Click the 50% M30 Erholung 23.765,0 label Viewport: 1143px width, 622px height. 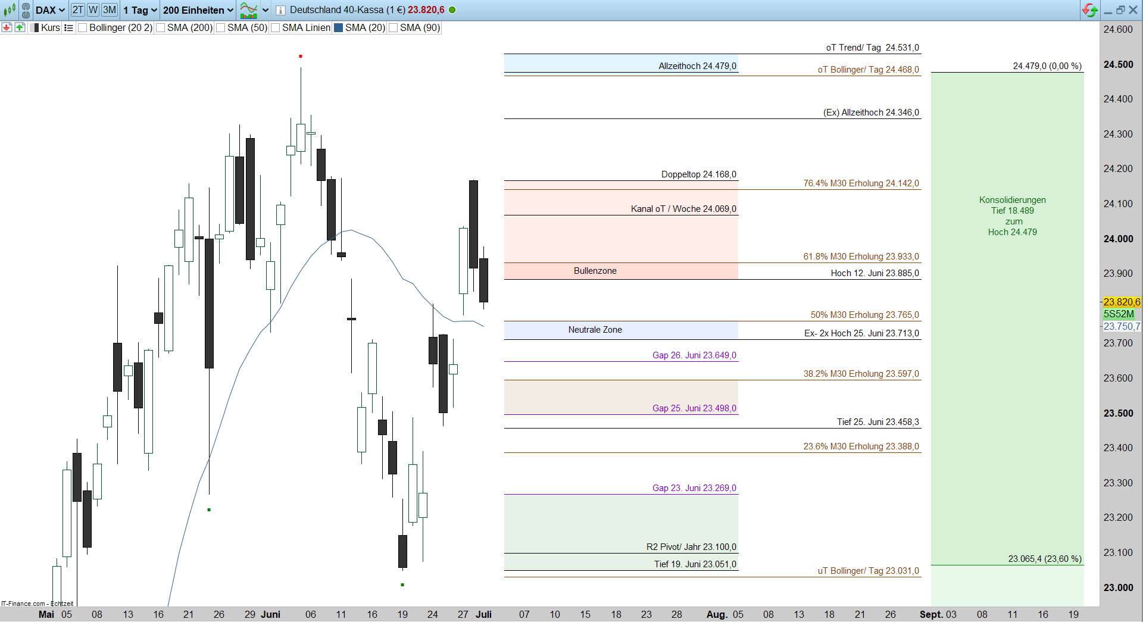[864, 315]
